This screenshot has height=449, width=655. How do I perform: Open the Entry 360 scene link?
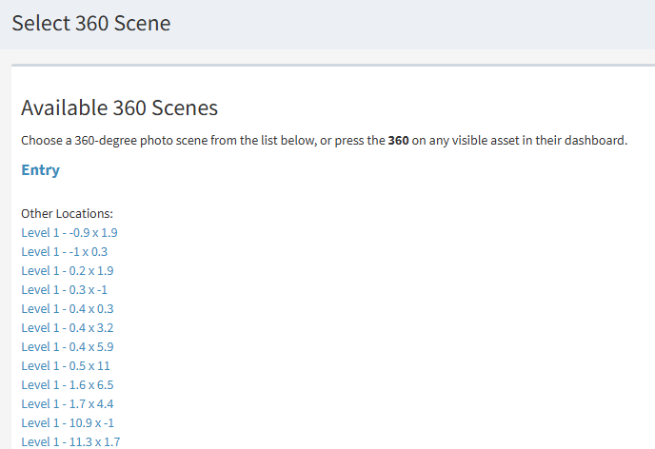tap(40, 170)
